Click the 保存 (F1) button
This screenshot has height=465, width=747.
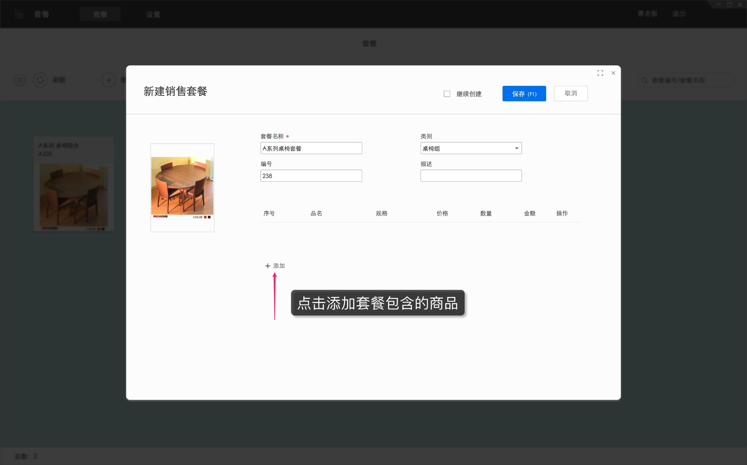point(524,93)
